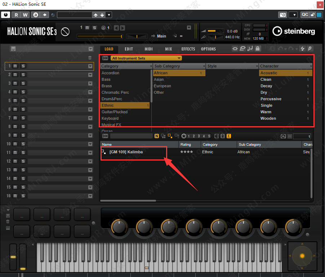325x277 pixels.
Task: Click the user content person filter icon
Action: (x=223, y=136)
